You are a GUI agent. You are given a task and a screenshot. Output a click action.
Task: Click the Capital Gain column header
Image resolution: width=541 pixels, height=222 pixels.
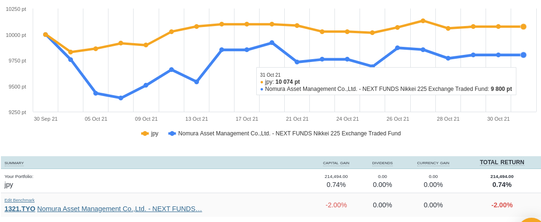(336, 163)
